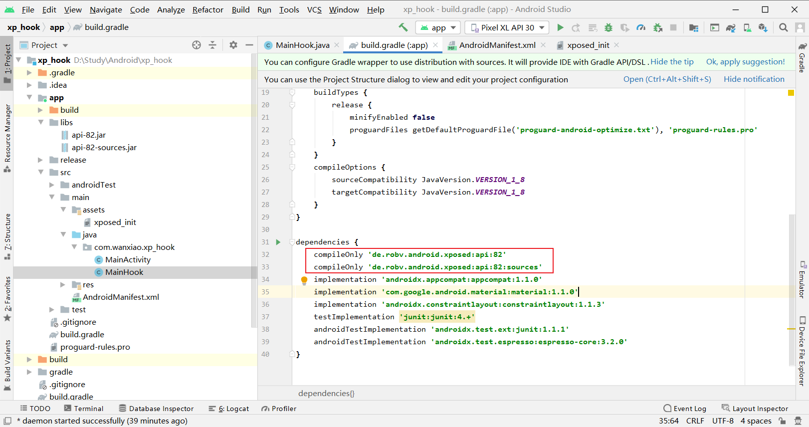Click the Run with Coverage icon
809x427 pixels.
click(625, 27)
